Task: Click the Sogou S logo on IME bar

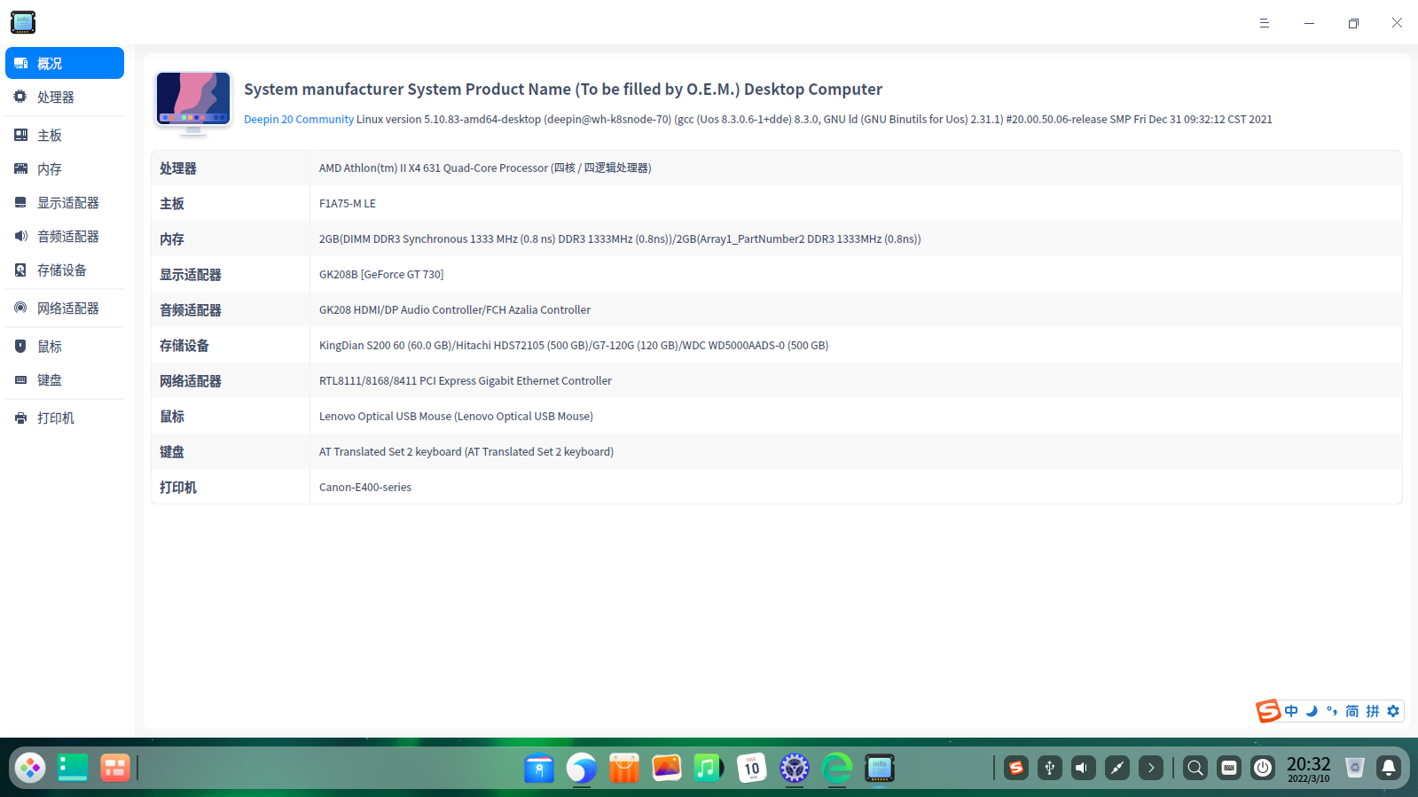Action: click(1268, 711)
